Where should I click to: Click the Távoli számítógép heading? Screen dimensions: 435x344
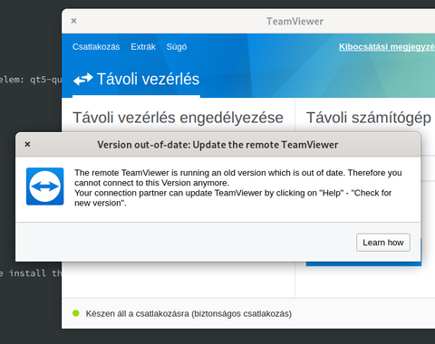[369, 118]
